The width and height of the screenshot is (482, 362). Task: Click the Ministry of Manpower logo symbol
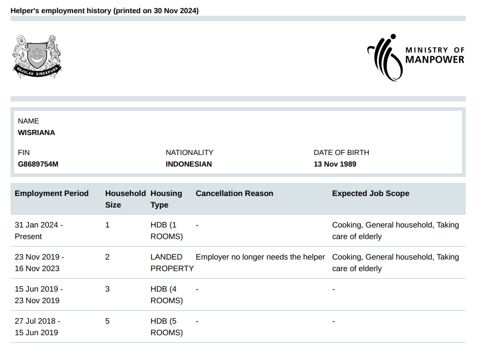point(385,57)
